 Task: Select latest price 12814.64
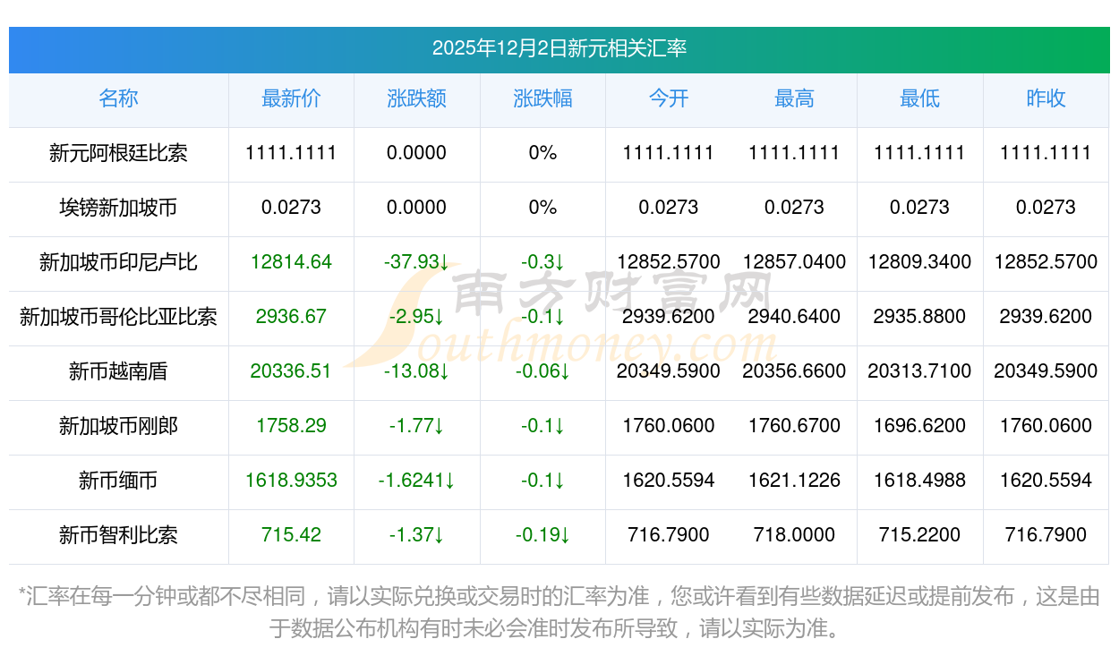pos(291,262)
